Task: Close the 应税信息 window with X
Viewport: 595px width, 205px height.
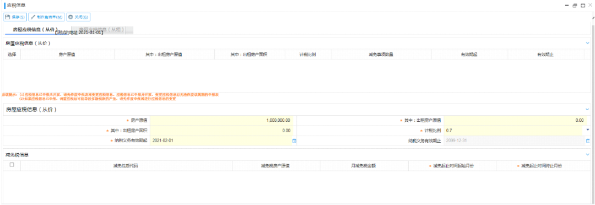Action: (x=589, y=5)
